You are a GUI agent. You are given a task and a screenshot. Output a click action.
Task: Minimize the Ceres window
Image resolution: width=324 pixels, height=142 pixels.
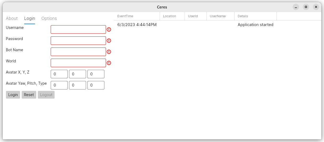tap(296, 7)
